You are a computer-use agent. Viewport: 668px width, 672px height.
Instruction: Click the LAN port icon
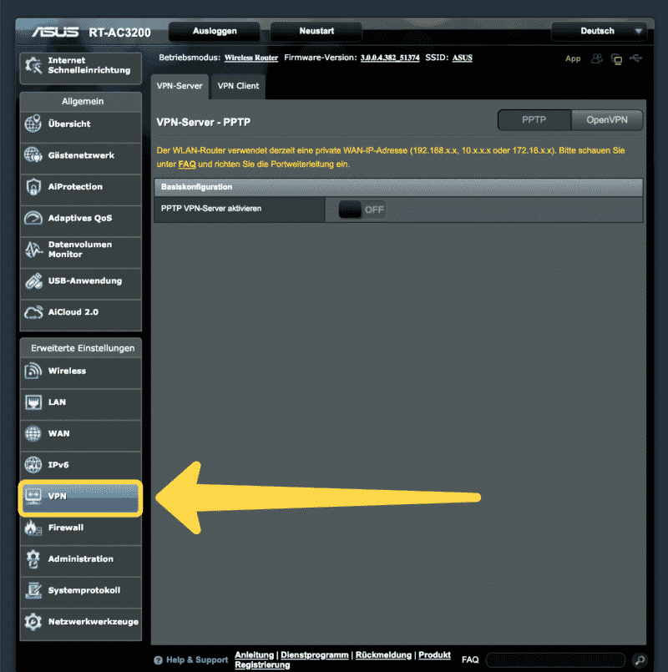33,402
